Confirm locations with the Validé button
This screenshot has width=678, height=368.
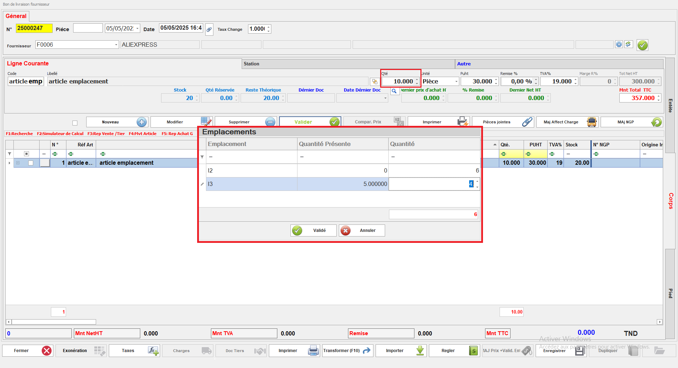[x=313, y=230]
